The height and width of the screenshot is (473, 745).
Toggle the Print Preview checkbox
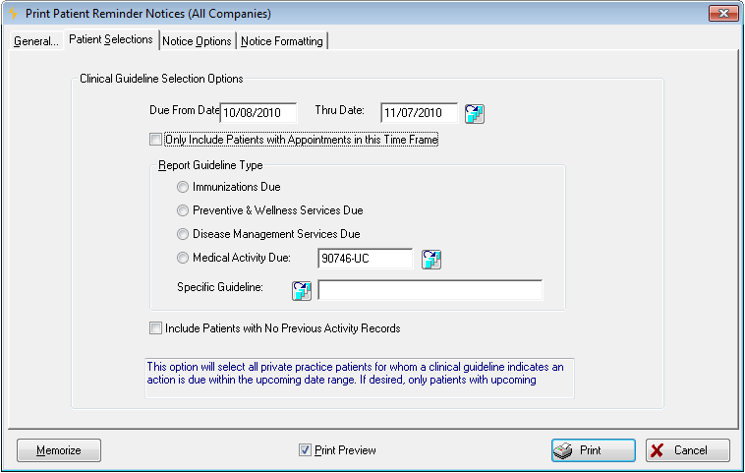(305, 449)
